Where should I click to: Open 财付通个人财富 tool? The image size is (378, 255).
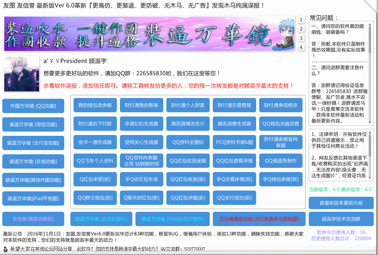(188, 105)
